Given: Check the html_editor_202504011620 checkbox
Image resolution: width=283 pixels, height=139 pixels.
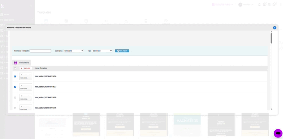Looking at the screenshot, I should (15, 97).
